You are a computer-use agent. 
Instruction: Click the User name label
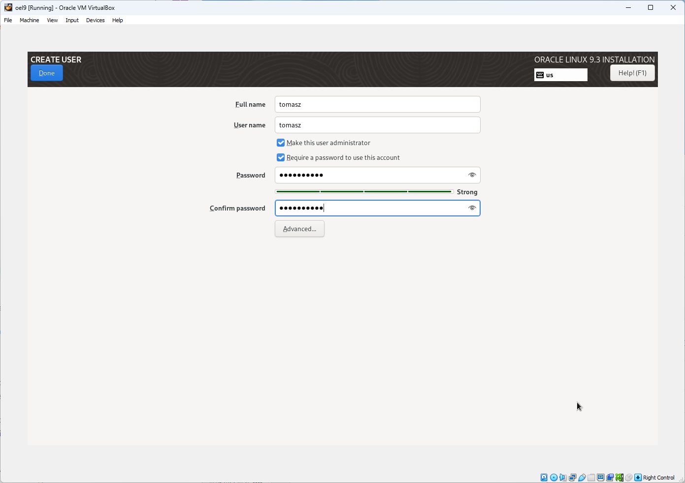[250, 125]
